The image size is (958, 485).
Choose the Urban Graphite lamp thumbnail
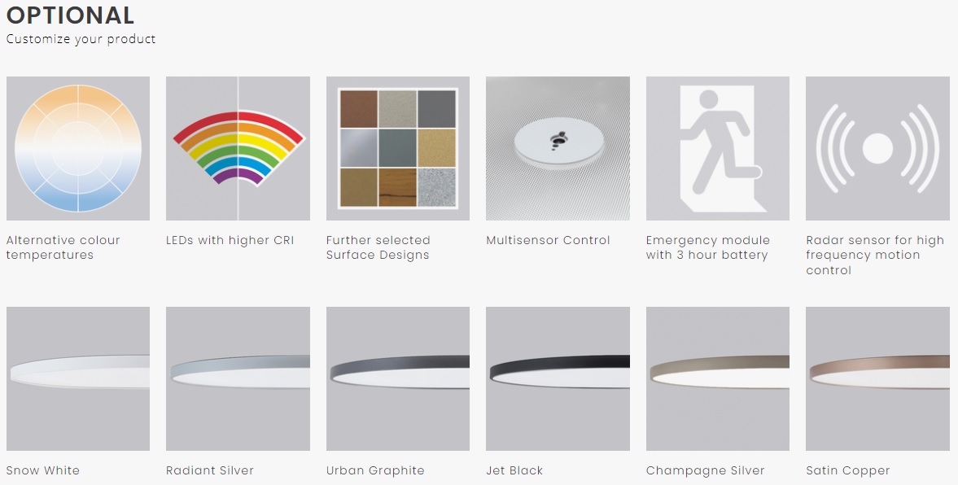(398, 378)
